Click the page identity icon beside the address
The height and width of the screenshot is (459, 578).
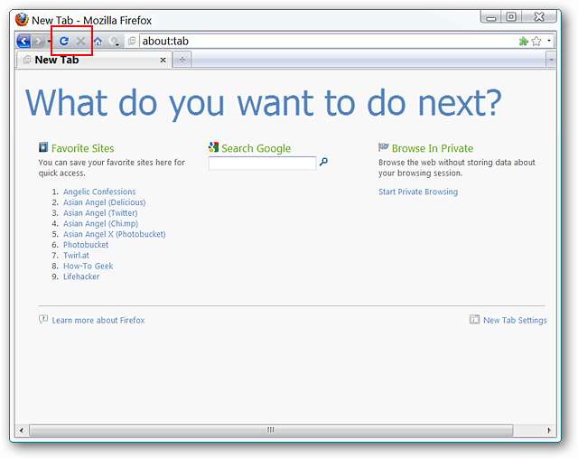132,41
